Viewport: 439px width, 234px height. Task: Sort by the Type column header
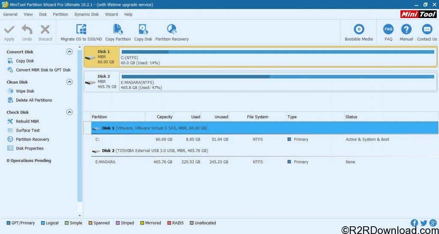coord(316,117)
